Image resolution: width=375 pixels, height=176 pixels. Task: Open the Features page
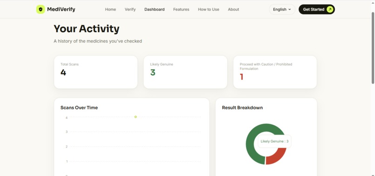(x=181, y=9)
